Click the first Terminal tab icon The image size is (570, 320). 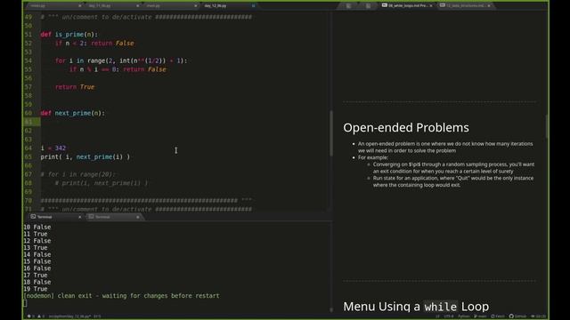pos(33,217)
